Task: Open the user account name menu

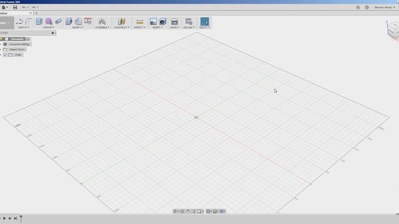Action: (x=384, y=7)
